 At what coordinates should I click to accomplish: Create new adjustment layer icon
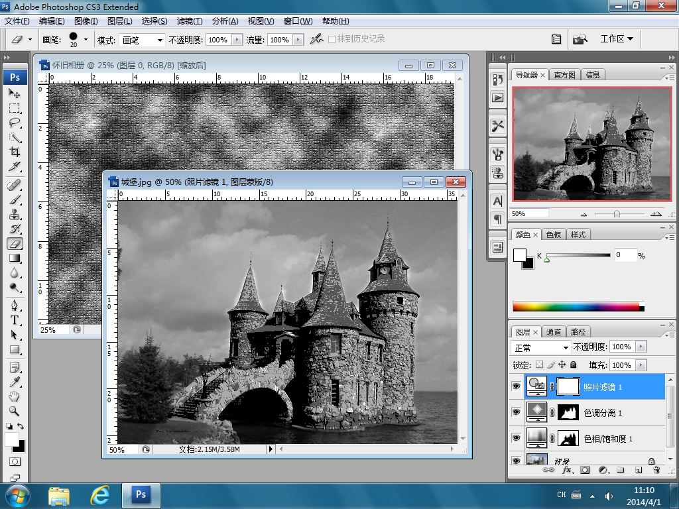tap(603, 470)
